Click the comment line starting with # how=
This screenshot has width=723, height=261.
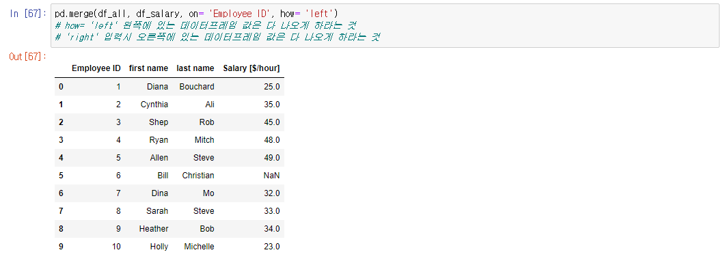point(205,26)
